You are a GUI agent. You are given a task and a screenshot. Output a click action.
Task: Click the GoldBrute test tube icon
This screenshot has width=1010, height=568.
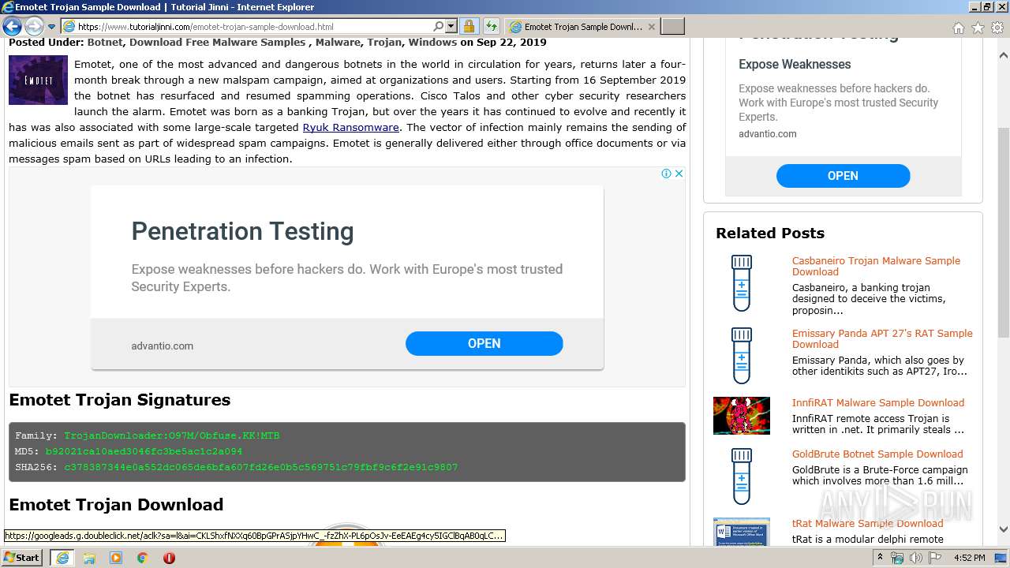tap(741, 477)
